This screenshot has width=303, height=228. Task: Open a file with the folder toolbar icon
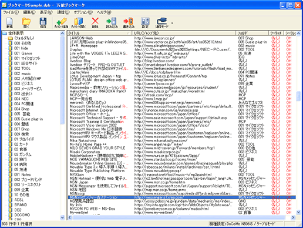click(x=26, y=22)
